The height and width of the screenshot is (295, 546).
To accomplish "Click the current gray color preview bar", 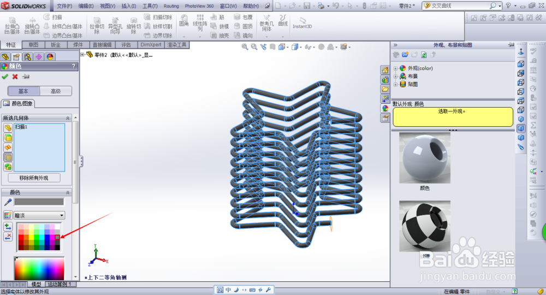I will 39,202.
